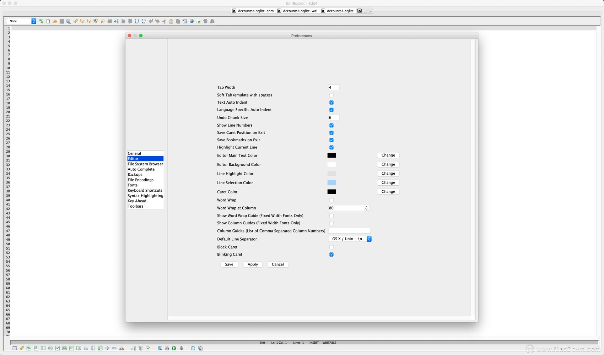Toggle Show Line Numbers checkbox

tap(331, 125)
